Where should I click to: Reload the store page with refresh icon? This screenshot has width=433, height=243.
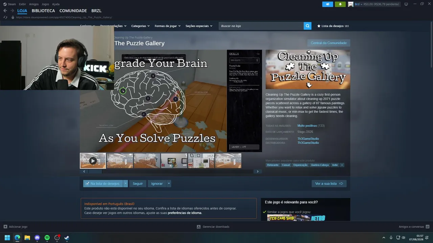pyautogui.click(x=5, y=17)
